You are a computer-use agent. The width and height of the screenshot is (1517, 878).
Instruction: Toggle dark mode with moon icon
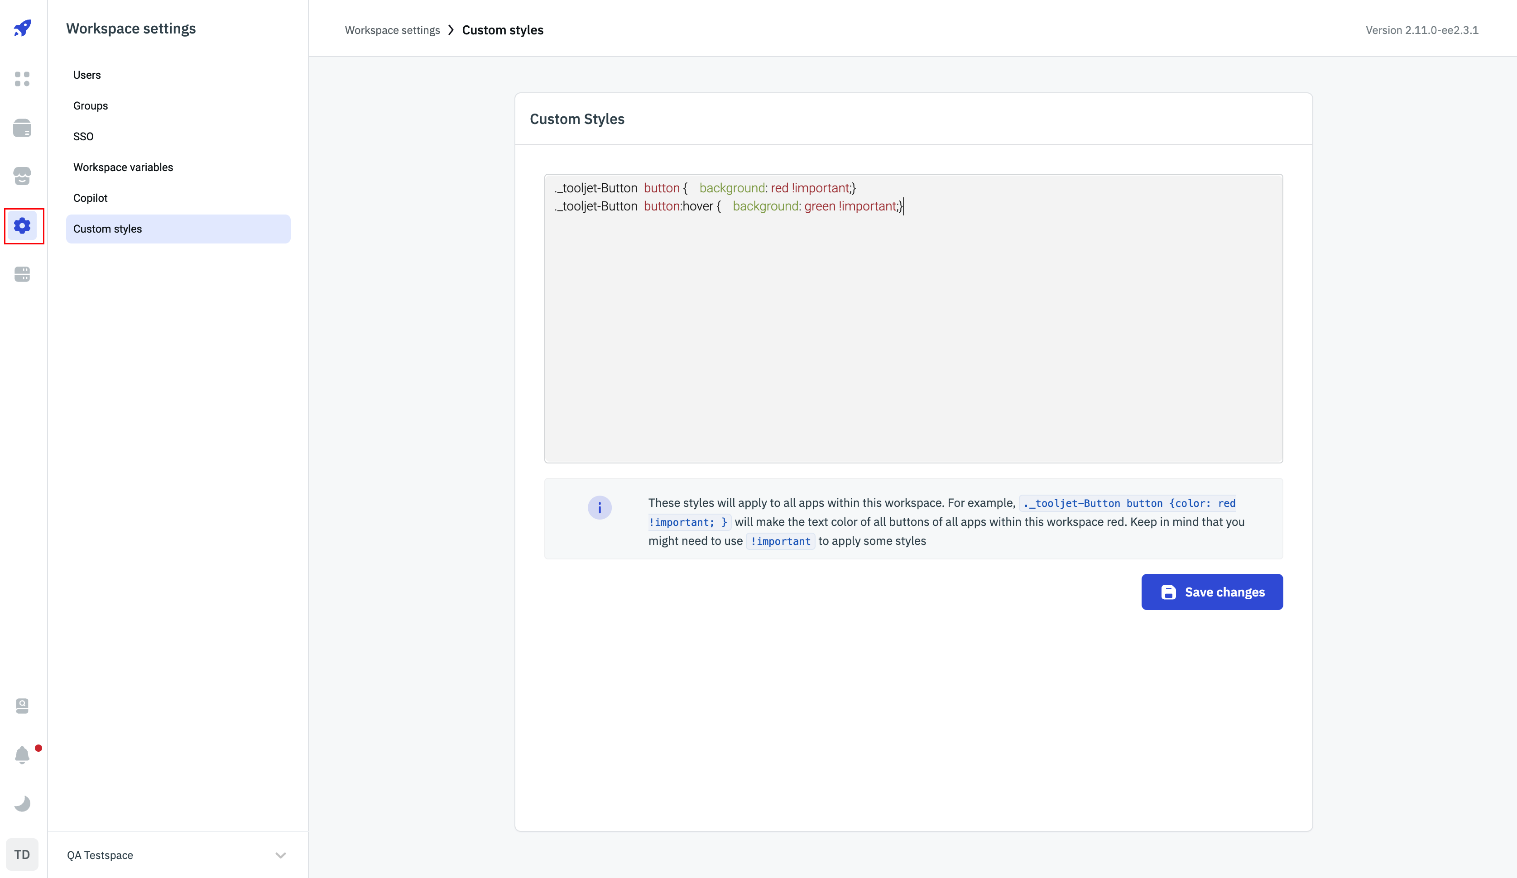pos(22,803)
